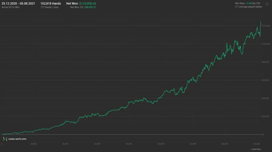Click the $0 label on the y-axis
Screen dimensions: 272x152
click(x=263, y=134)
